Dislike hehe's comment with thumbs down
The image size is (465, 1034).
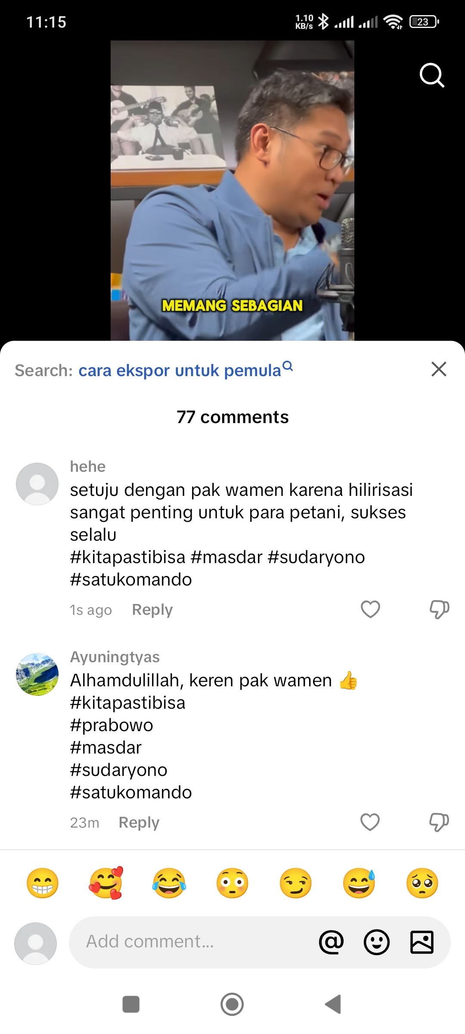point(439,609)
